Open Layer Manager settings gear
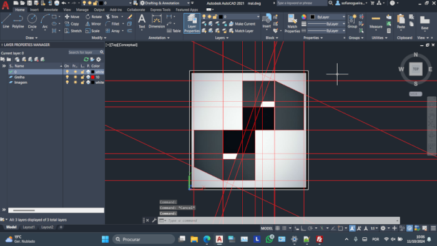The image size is (437, 246). (99, 59)
